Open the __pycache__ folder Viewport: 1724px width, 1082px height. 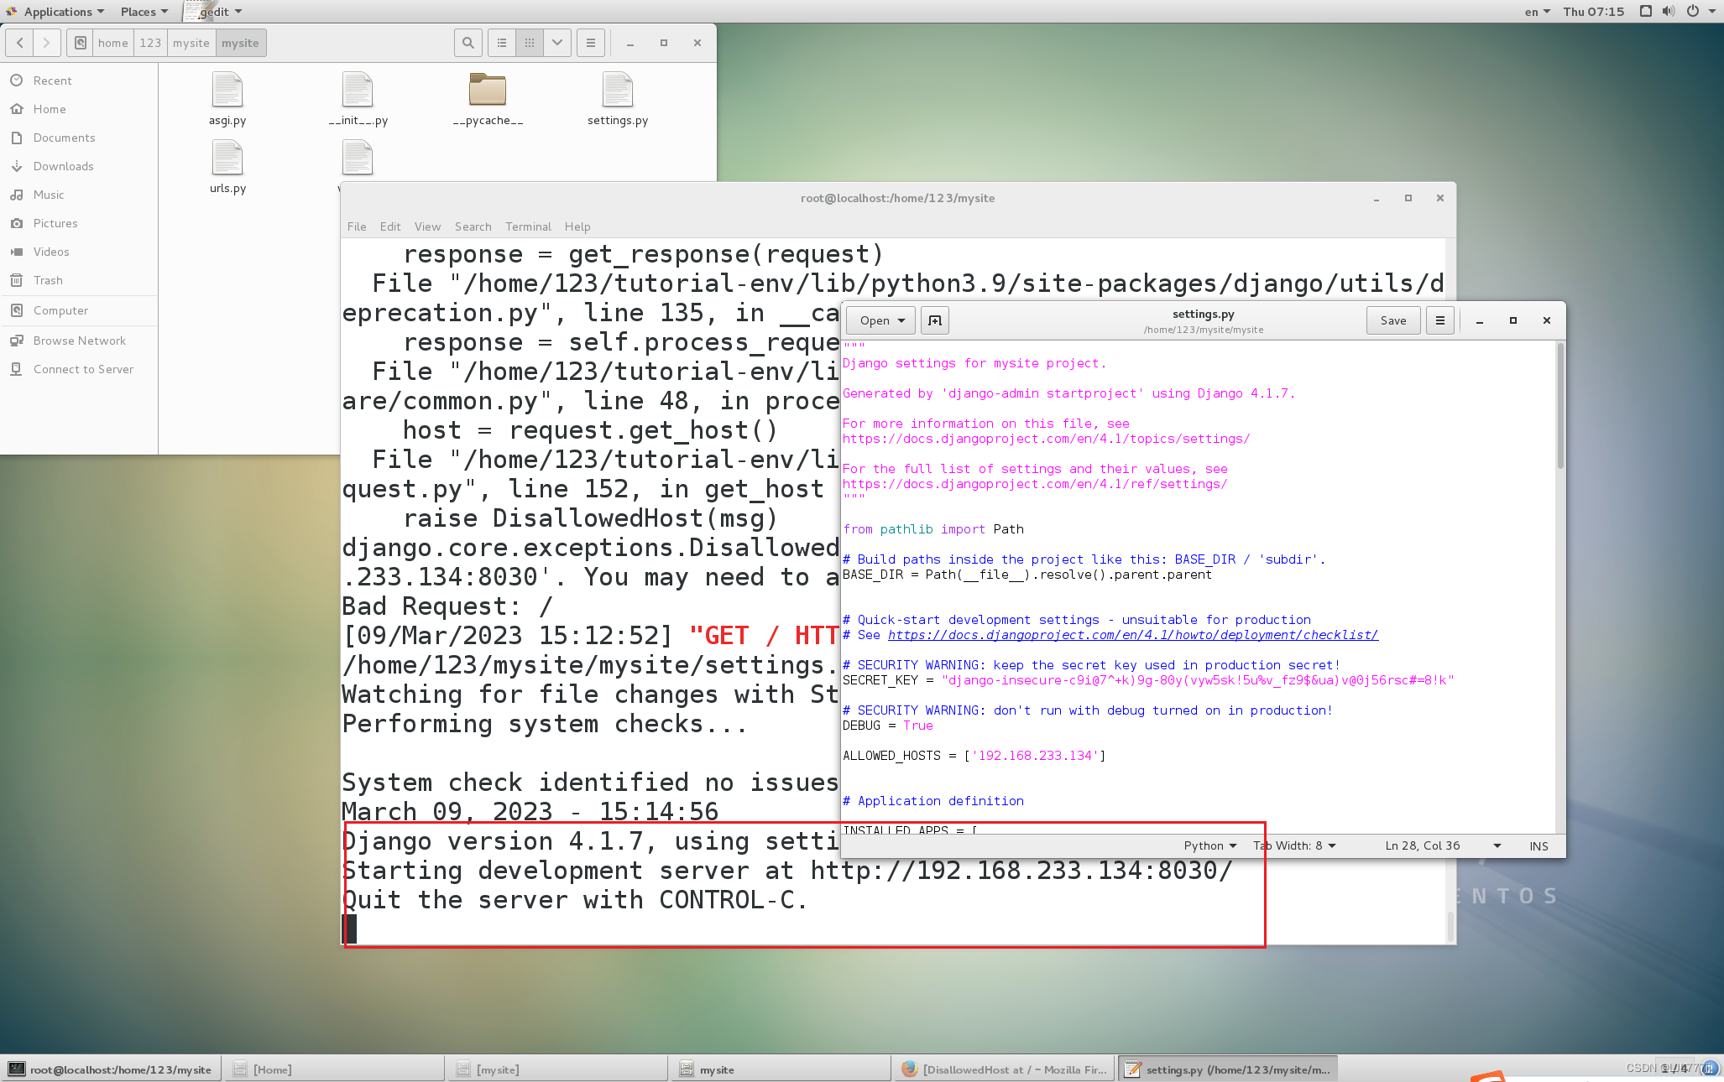point(488,91)
